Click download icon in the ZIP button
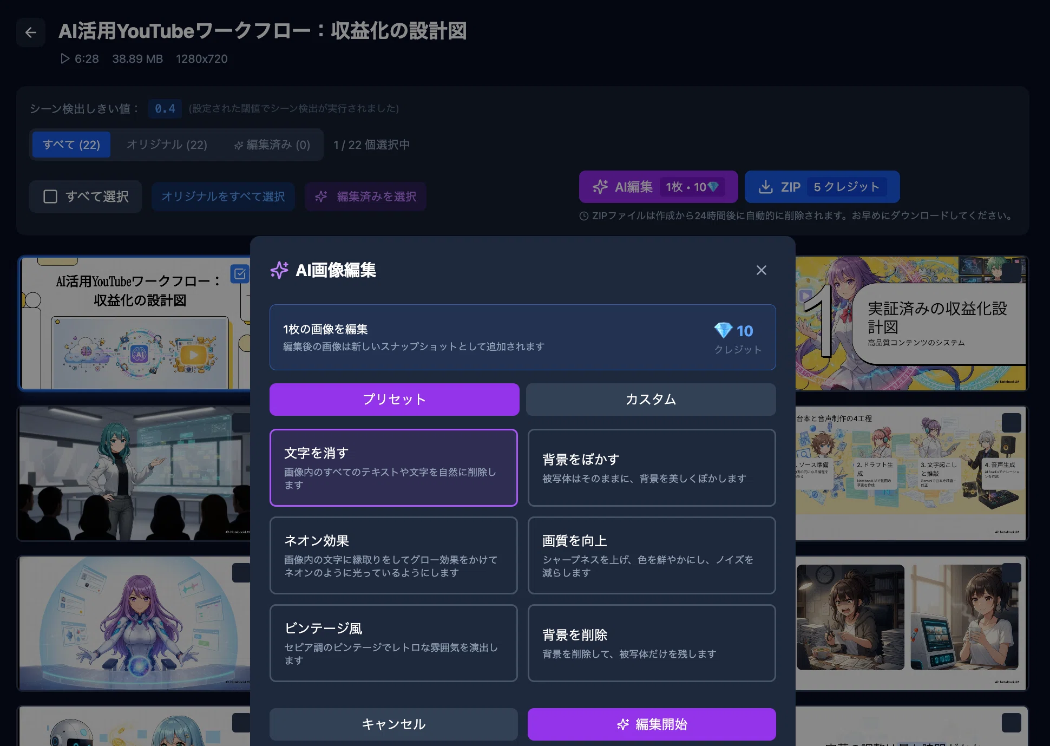This screenshot has width=1050, height=746. click(766, 187)
